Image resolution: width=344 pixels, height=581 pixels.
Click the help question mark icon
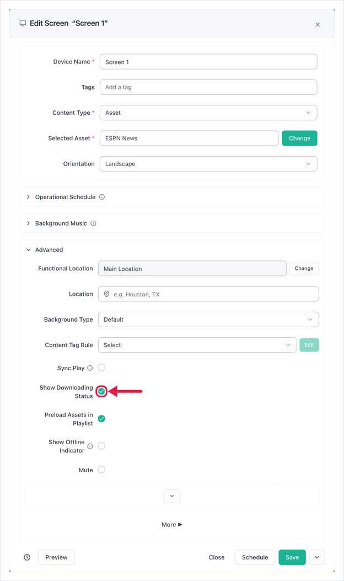27,557
